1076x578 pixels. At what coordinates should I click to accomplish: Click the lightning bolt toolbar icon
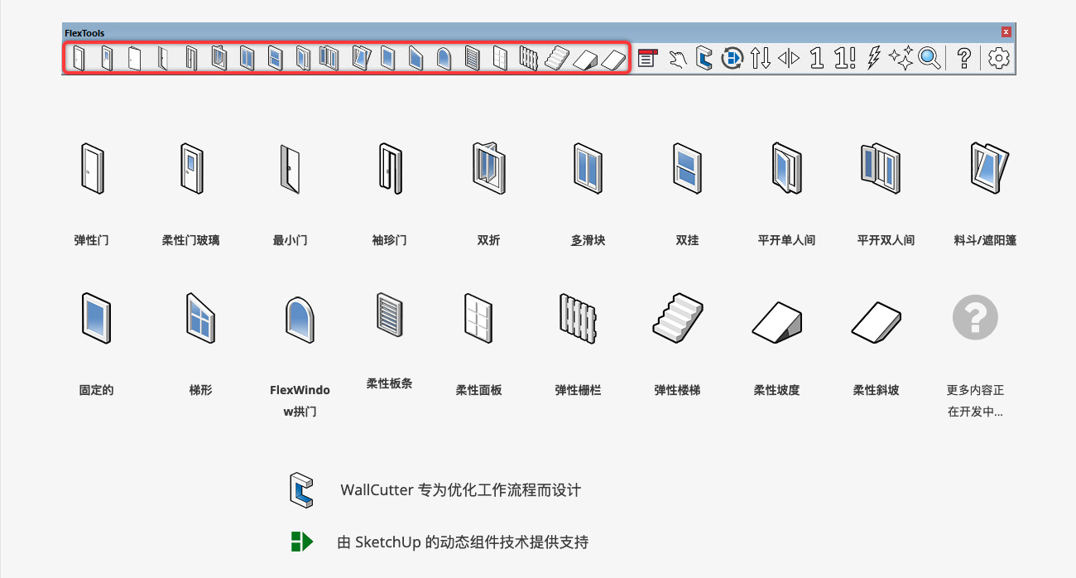tap(873, 58)
